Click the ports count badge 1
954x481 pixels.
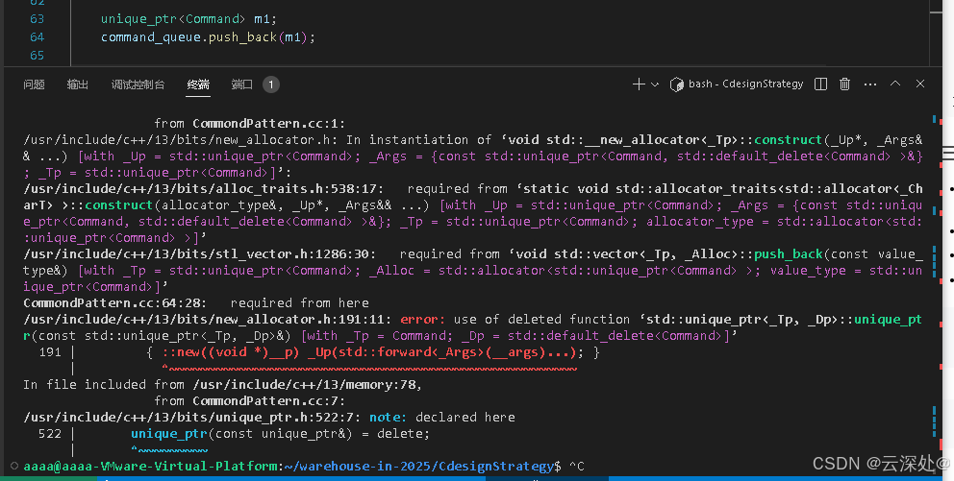tap(271, 84)
